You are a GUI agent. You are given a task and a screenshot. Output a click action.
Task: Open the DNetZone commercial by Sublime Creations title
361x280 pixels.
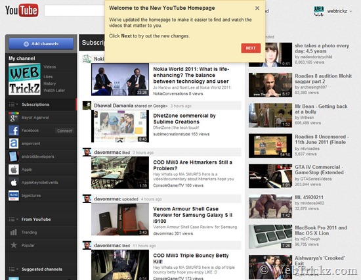[x=184, y=118]
